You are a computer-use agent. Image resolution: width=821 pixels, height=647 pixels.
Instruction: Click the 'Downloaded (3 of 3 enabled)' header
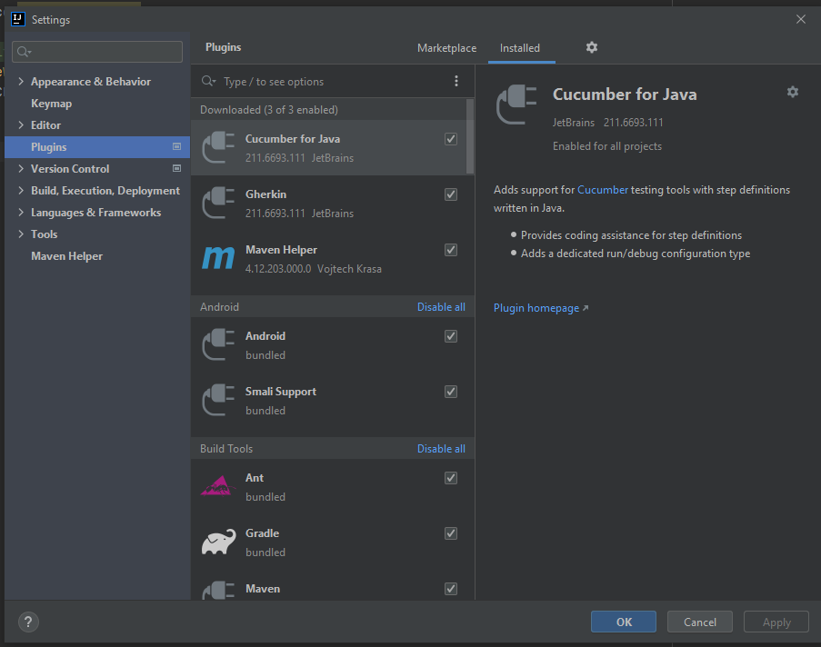pyautogui.click(x=268, y=109)
